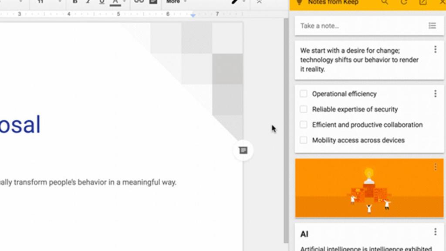
Task: Open the three-dot menu on the AI note
Action: pyautogui.click(x=435, y=232)
